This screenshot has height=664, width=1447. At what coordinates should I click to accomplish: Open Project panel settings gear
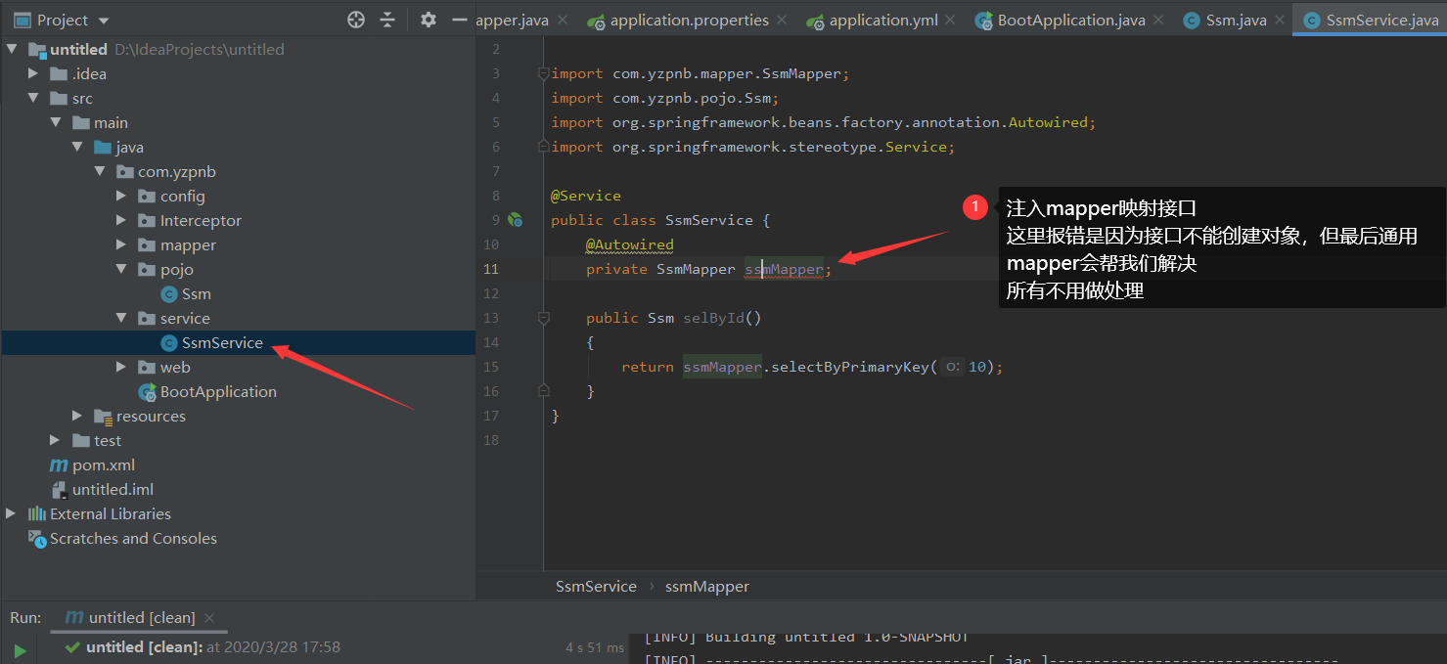[x=428, y=20]
